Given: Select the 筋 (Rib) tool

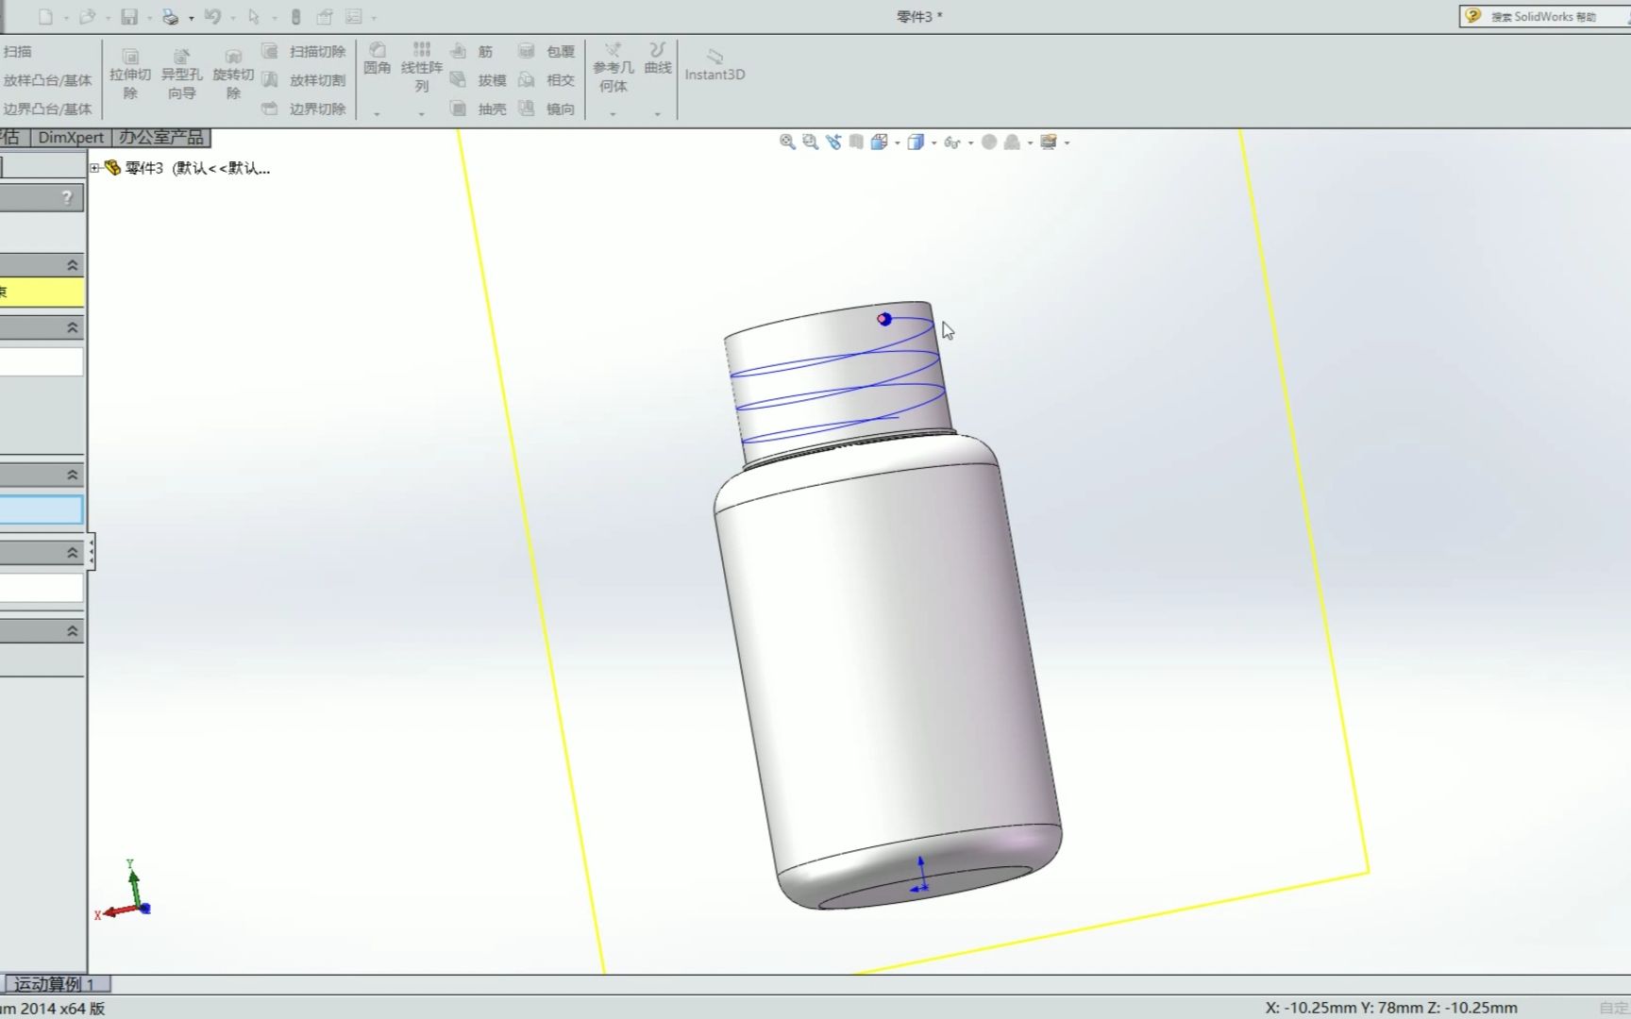Looking at the screenshot, I should point(472,51).
